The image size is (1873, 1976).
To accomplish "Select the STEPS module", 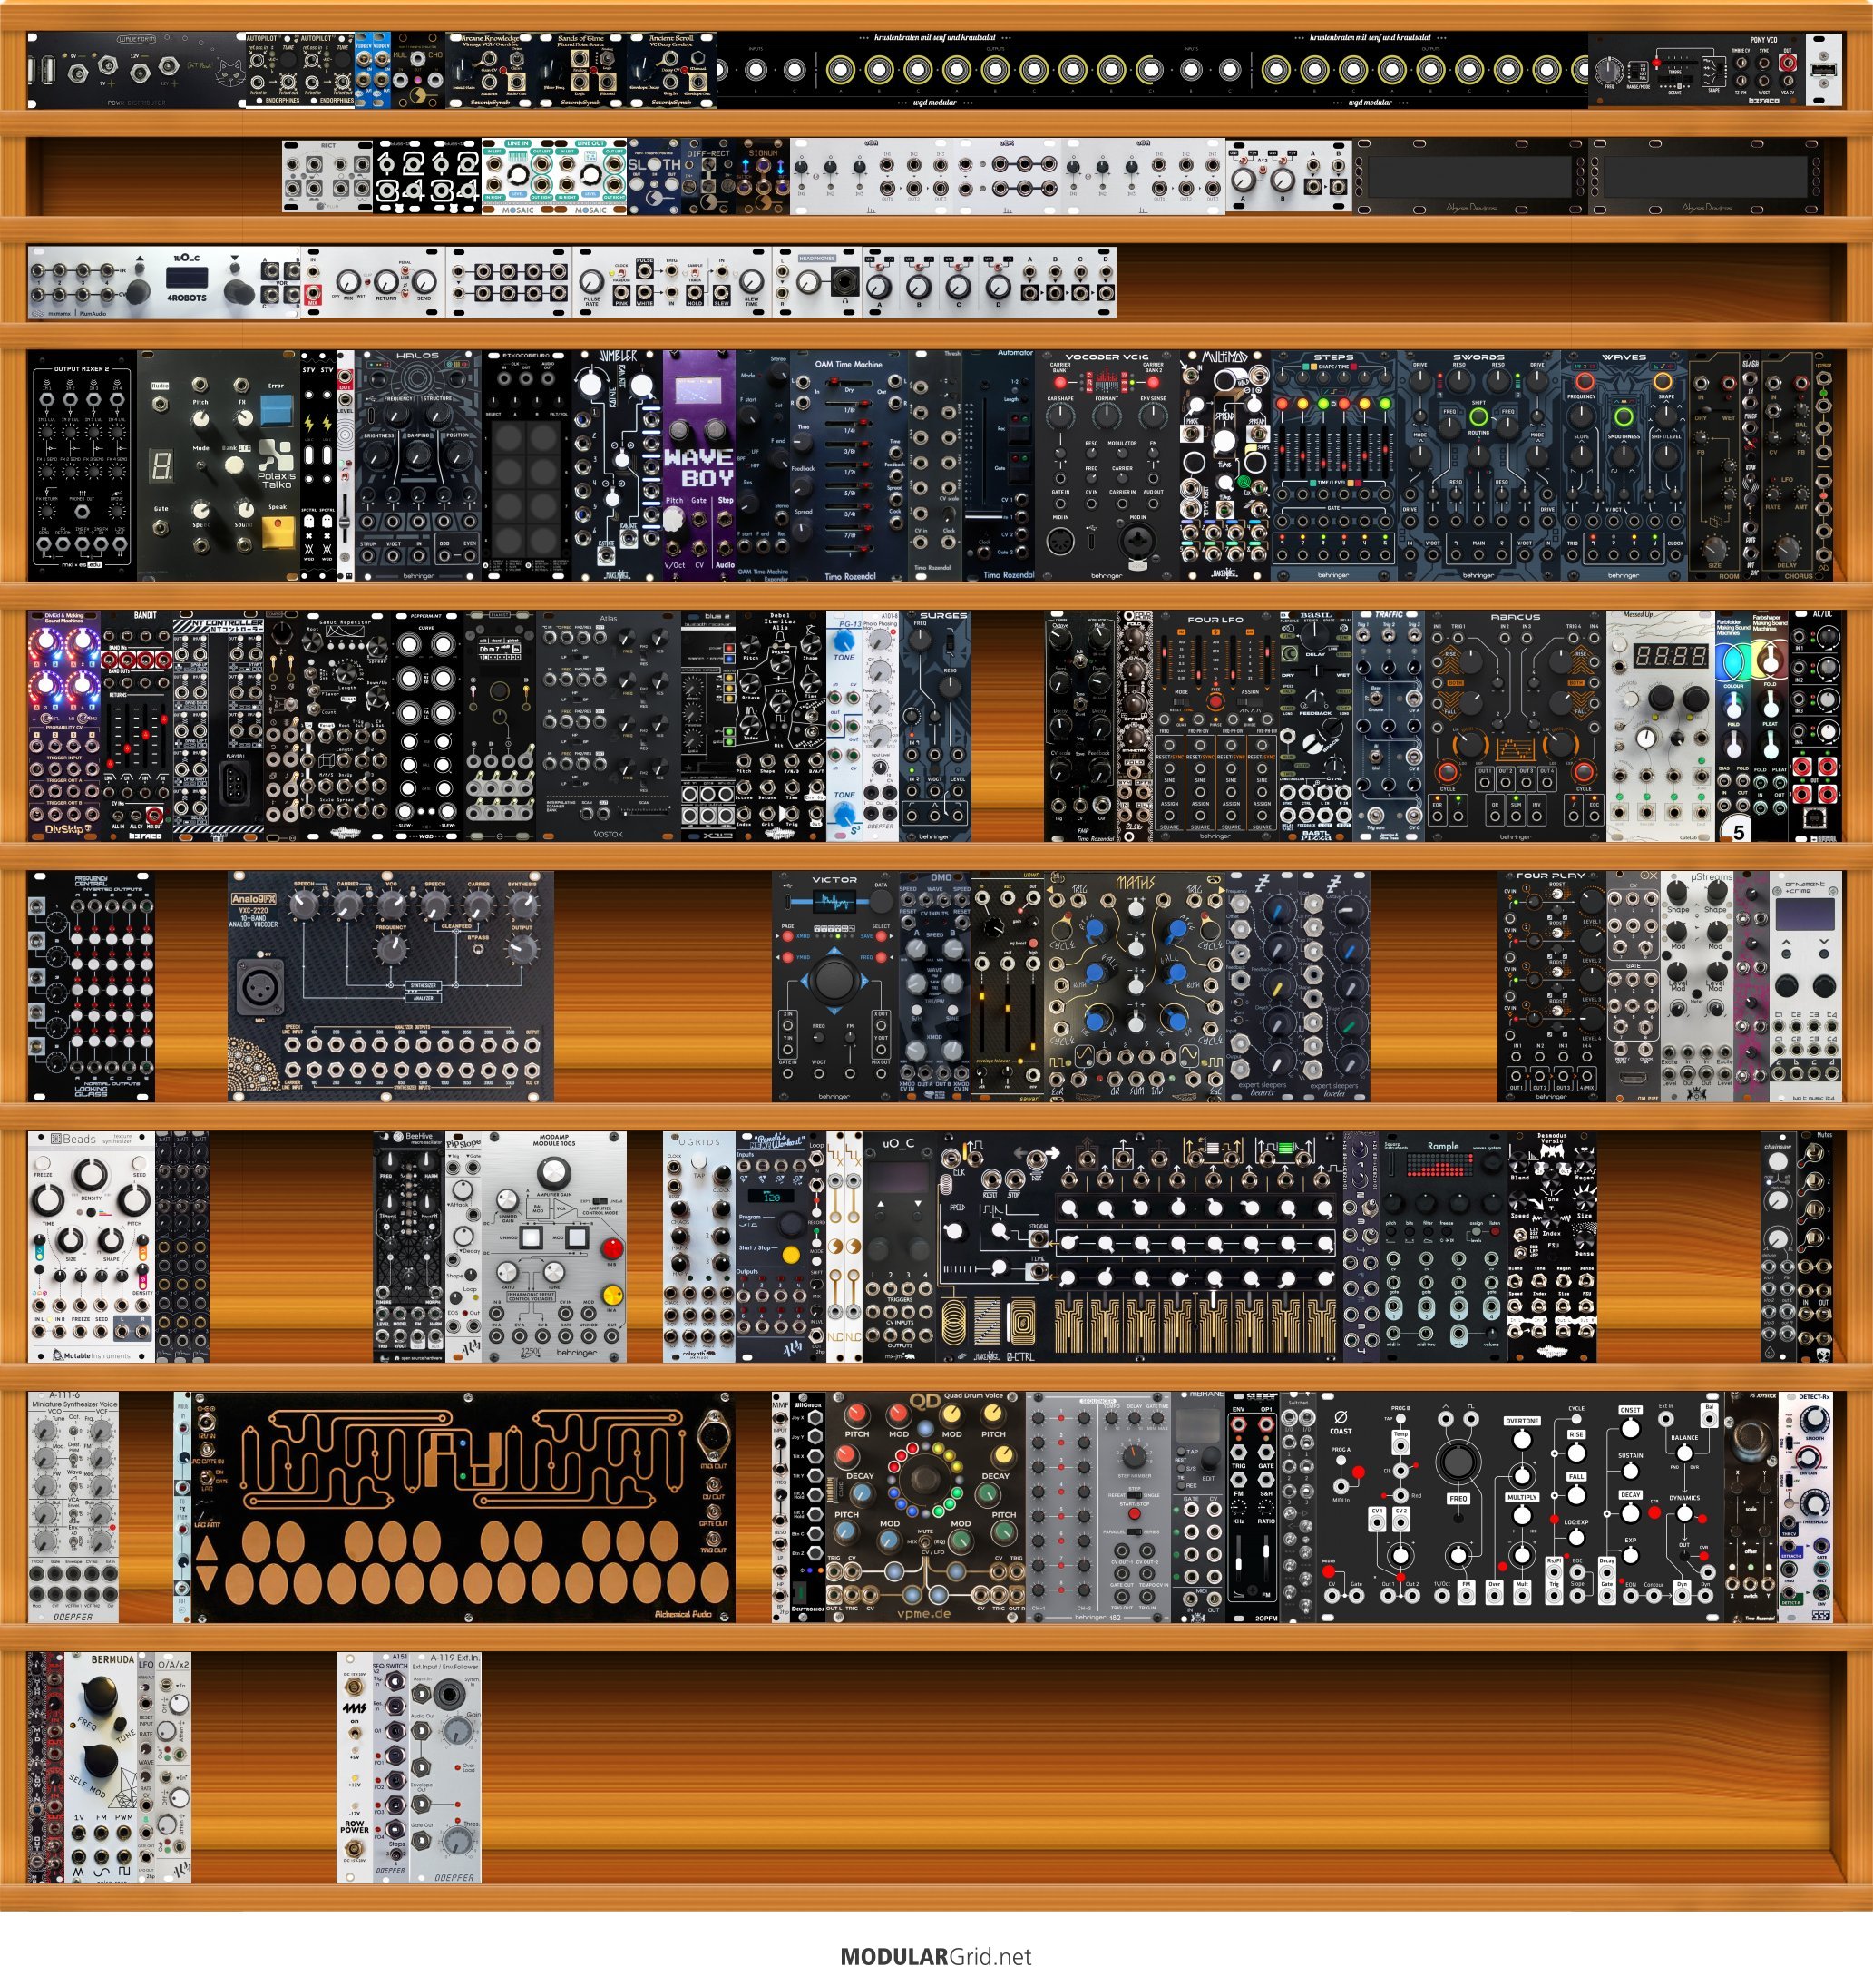I will click(1334, 465).
